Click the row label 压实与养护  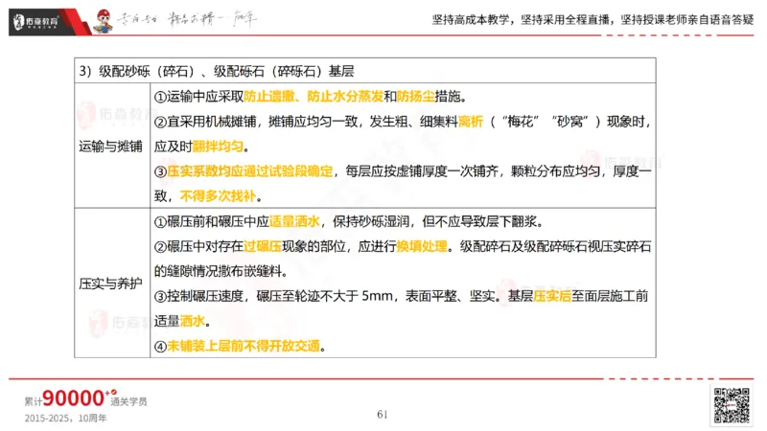110,284
